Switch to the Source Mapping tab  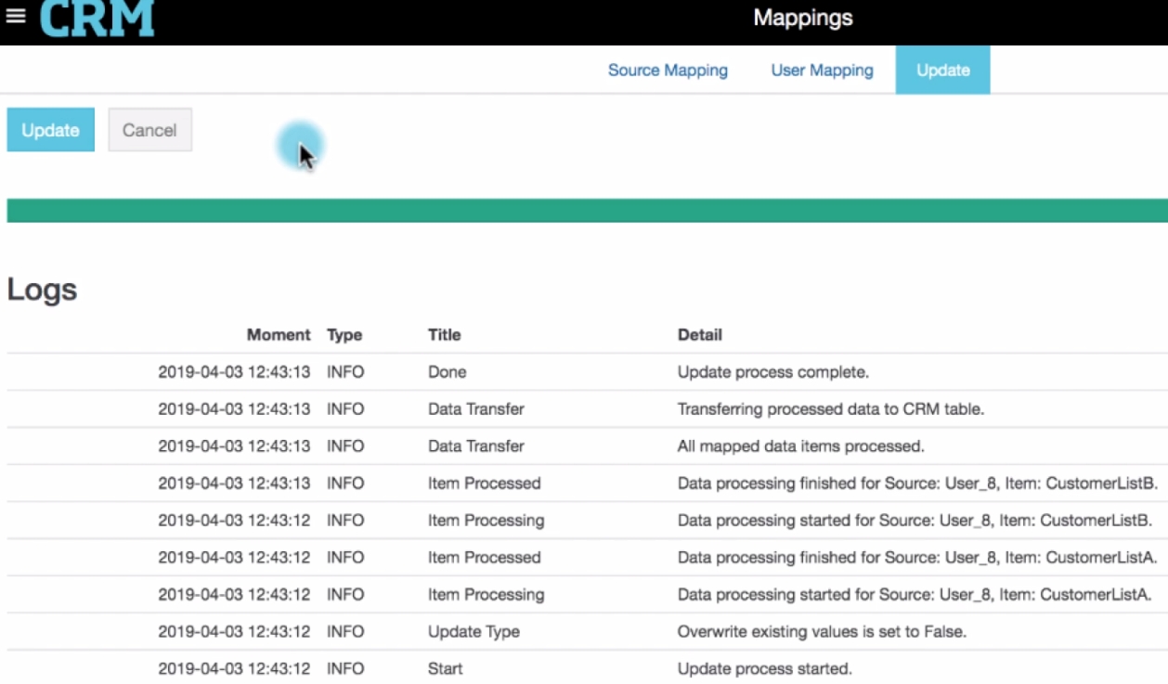pos(668,71)
